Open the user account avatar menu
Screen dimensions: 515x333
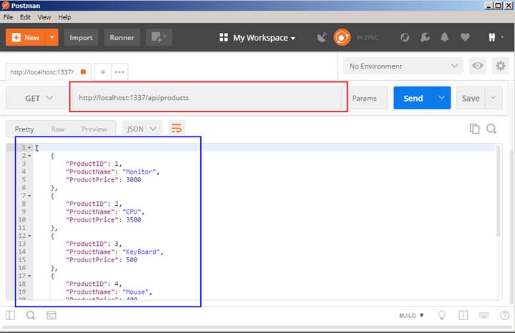495,37
